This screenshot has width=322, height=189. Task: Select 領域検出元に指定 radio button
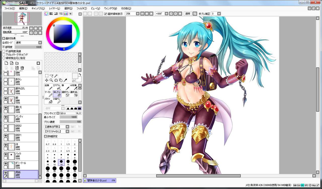pyautogui.click(x=4, y=58)
